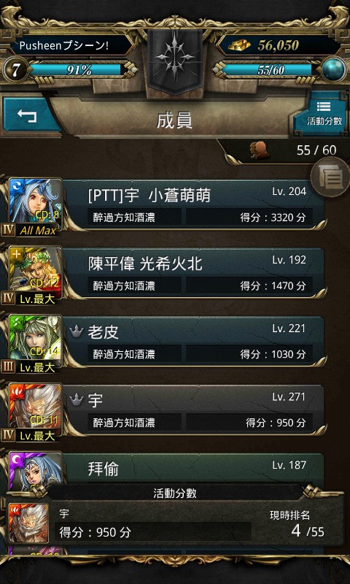Viewport: 350px width, 584px height.
Task: Tap crown icon beside 老皮
Action: point(76,332)
